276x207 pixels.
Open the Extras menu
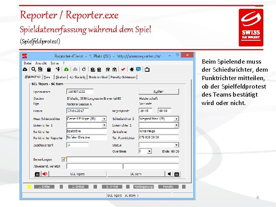click(55, 63)
